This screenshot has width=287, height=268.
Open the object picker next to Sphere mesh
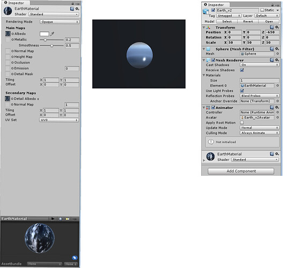click(x=278, y=54)
